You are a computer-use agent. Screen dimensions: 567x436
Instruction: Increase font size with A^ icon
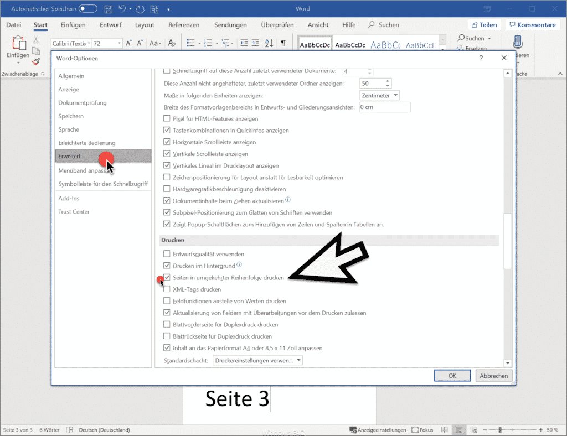[x=129, y=43]
